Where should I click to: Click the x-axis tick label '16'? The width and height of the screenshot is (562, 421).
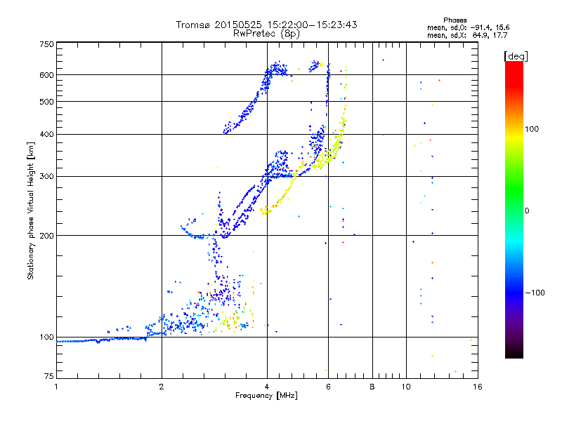(478, 387)
